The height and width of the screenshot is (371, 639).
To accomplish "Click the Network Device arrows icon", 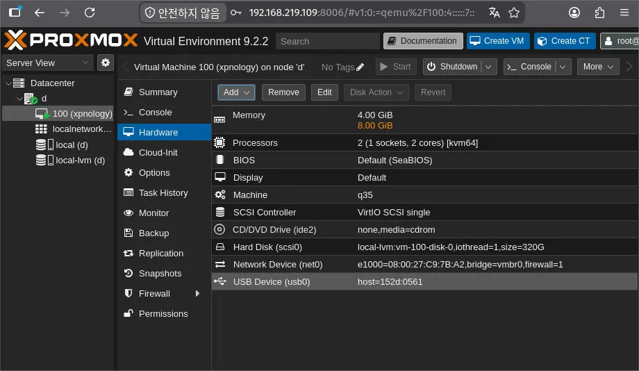I will [x=220, y=265].
